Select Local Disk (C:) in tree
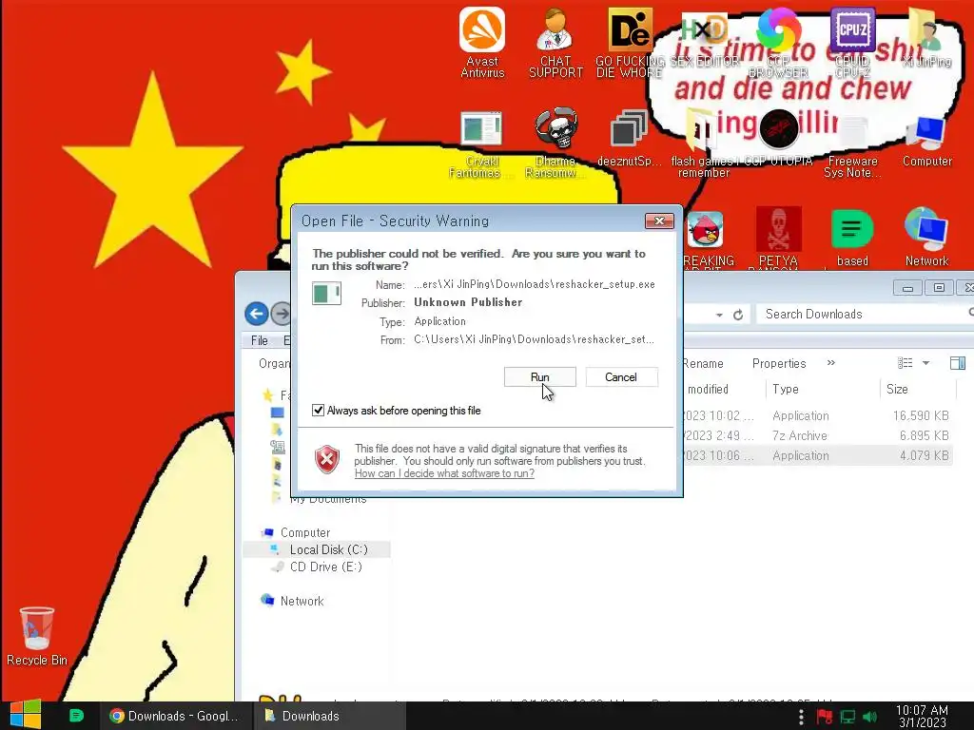 point(328,549)
